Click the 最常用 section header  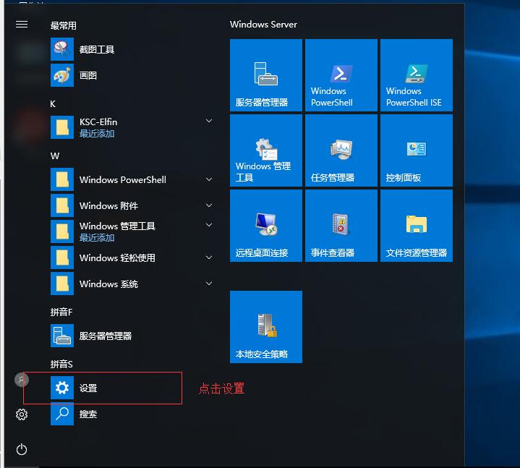(x=64, y=25)
